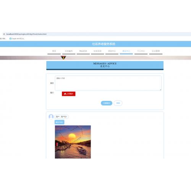Image resolution: width=191 pixels, height=191 pixels.
Task: Focus the message content text area
Action: point(108,83)
